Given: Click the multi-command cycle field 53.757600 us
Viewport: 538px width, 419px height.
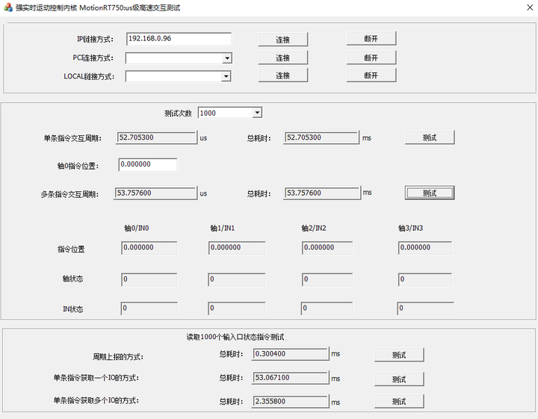Looking at the screenshot, I should pos(155,193).
